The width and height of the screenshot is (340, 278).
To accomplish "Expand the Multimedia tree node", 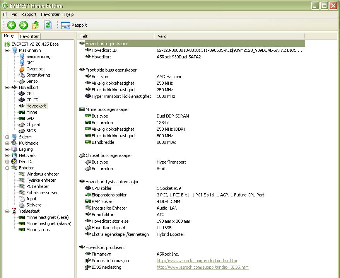I will tap(7, 143).
